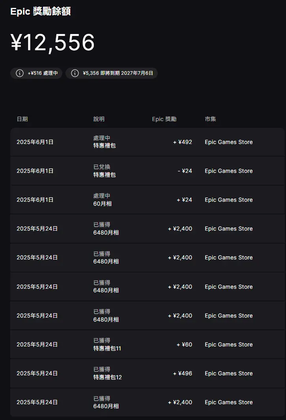Open the ¥5,356 expiring 2027年7月6日 pill
This screenshot has width=286, height=420.
(112, 73)
